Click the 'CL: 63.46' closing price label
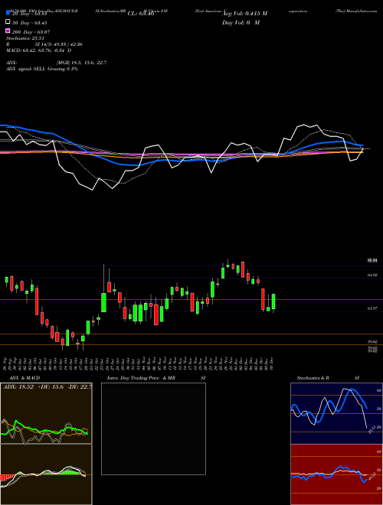Viewport: 383px width, 505px height. [141, 14]
